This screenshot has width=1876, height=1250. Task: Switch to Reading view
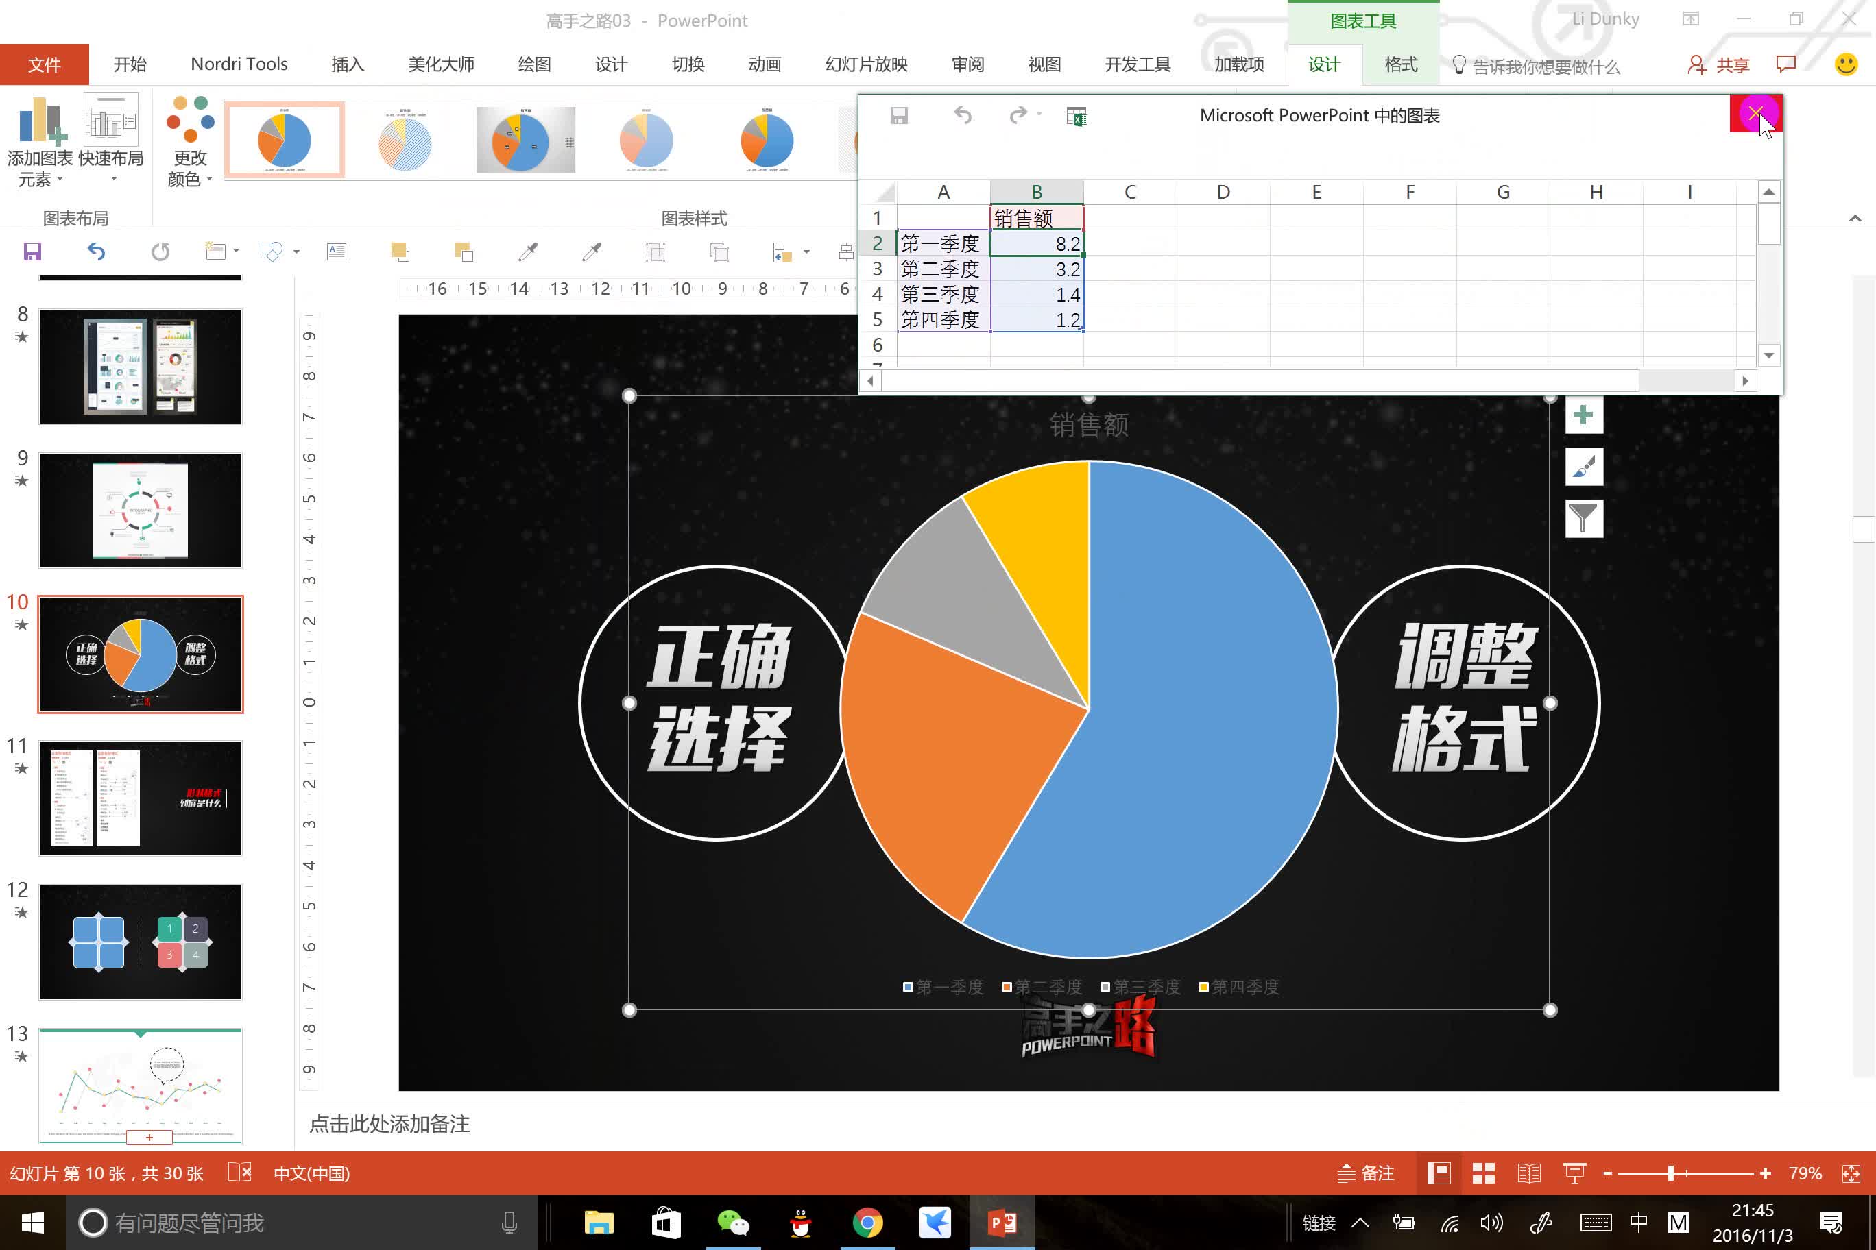[1529, 1173]
